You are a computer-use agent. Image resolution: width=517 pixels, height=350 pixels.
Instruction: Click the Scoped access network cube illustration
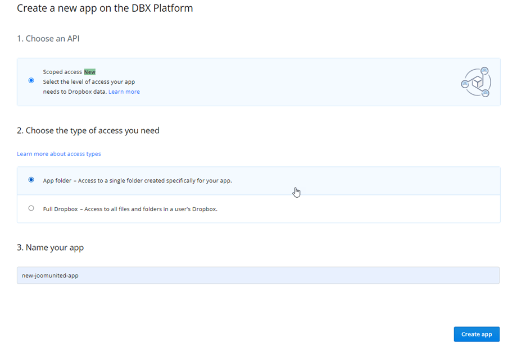pyautogui.click(x=476, y=82)
